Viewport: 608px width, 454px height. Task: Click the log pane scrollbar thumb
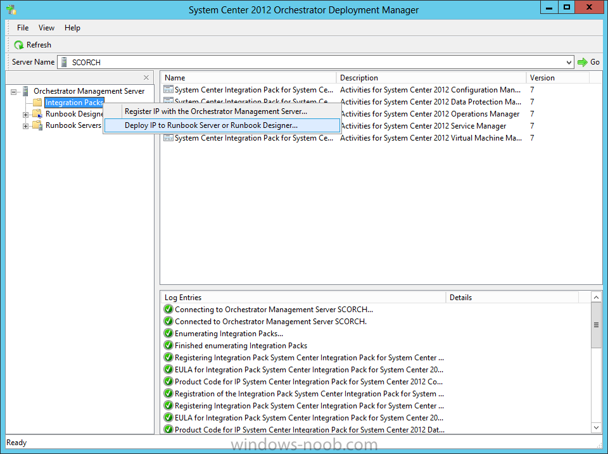(x=597, y=325)
